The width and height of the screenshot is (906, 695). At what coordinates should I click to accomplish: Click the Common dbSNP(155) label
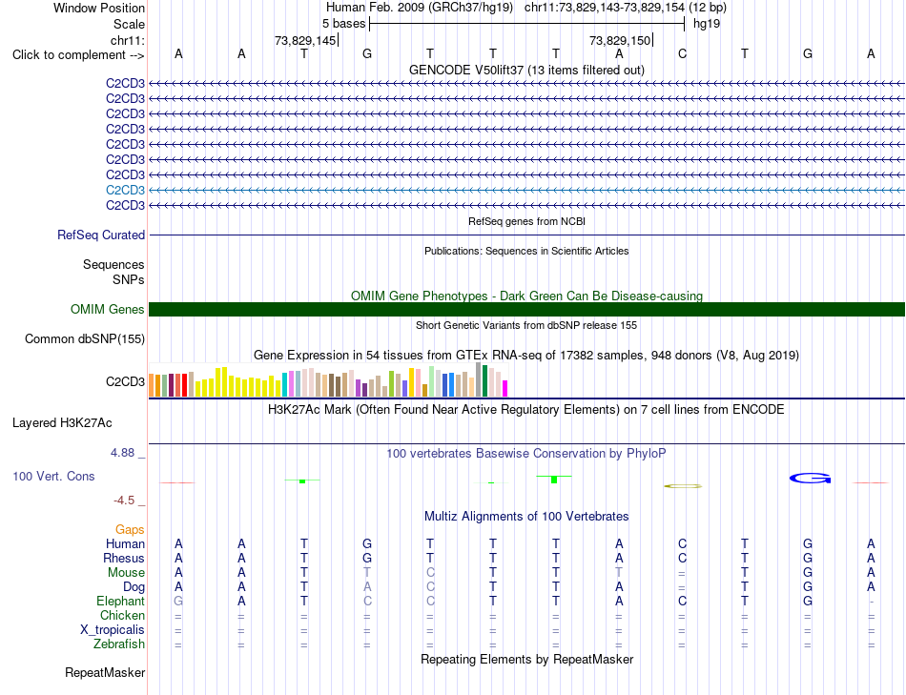(x=84, y=339)
